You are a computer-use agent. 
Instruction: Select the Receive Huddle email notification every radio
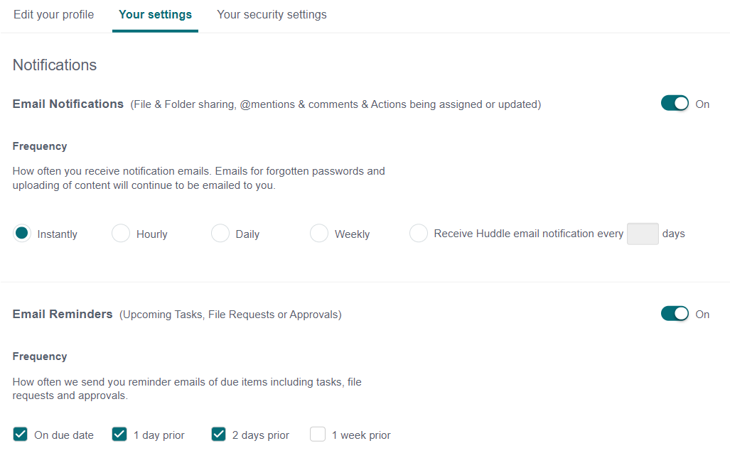click(x=419, y=233)
